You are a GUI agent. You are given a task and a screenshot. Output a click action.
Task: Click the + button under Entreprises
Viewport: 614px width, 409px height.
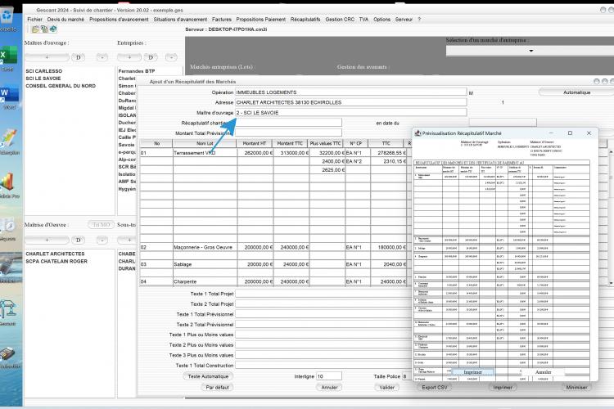click(x=129, y=57)
